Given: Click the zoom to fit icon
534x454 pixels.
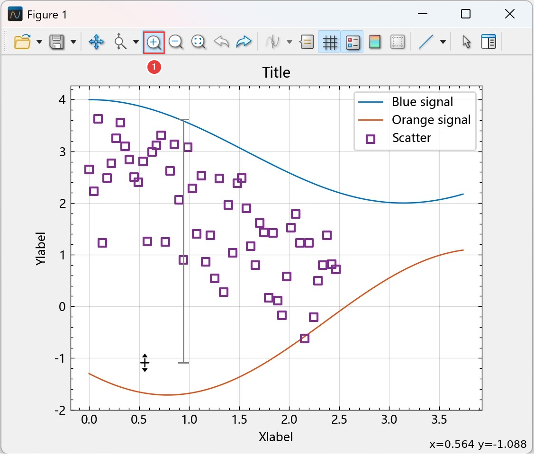Looking at the screenshot, I should tap(198, 42).
